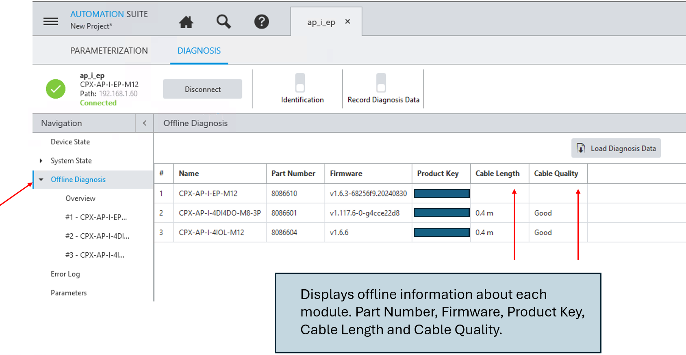The height and width of the screenshot is (355, 686).
Task: Click the Good cable quality in row 2
Action: click(x=543, y=213)
